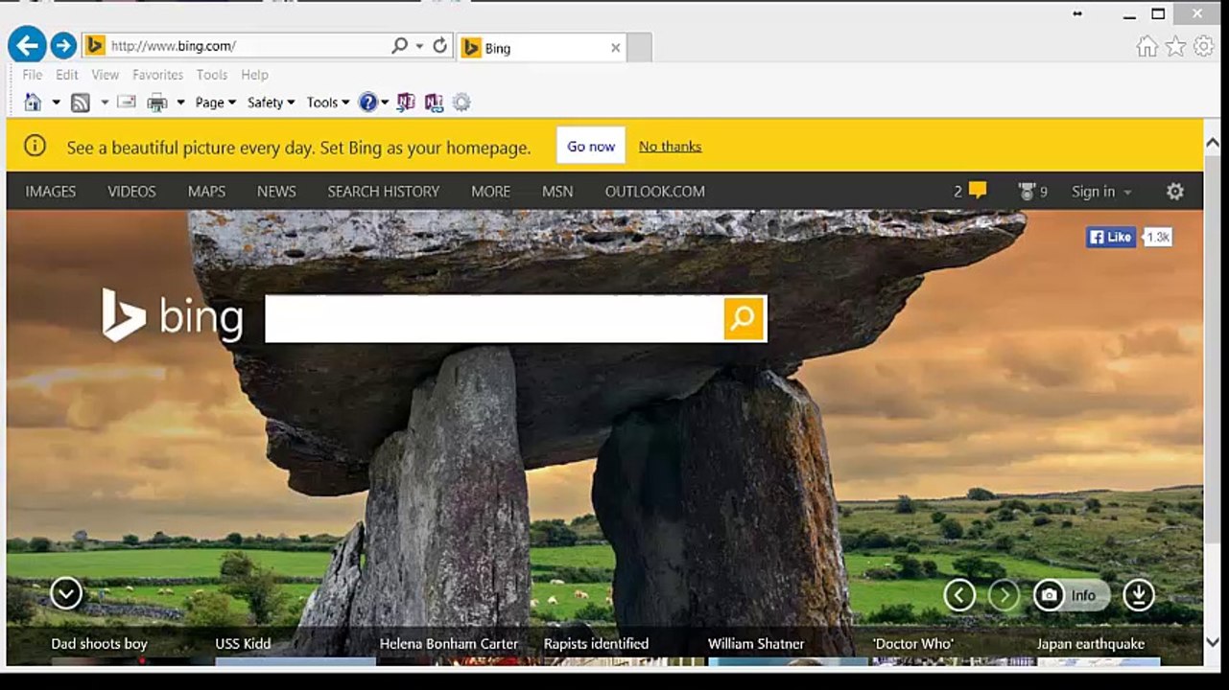Image resolution: width=1229 pixels, height=690 pixels.
Task: Dismiss with the No thanks link
Action: point(670,147)
